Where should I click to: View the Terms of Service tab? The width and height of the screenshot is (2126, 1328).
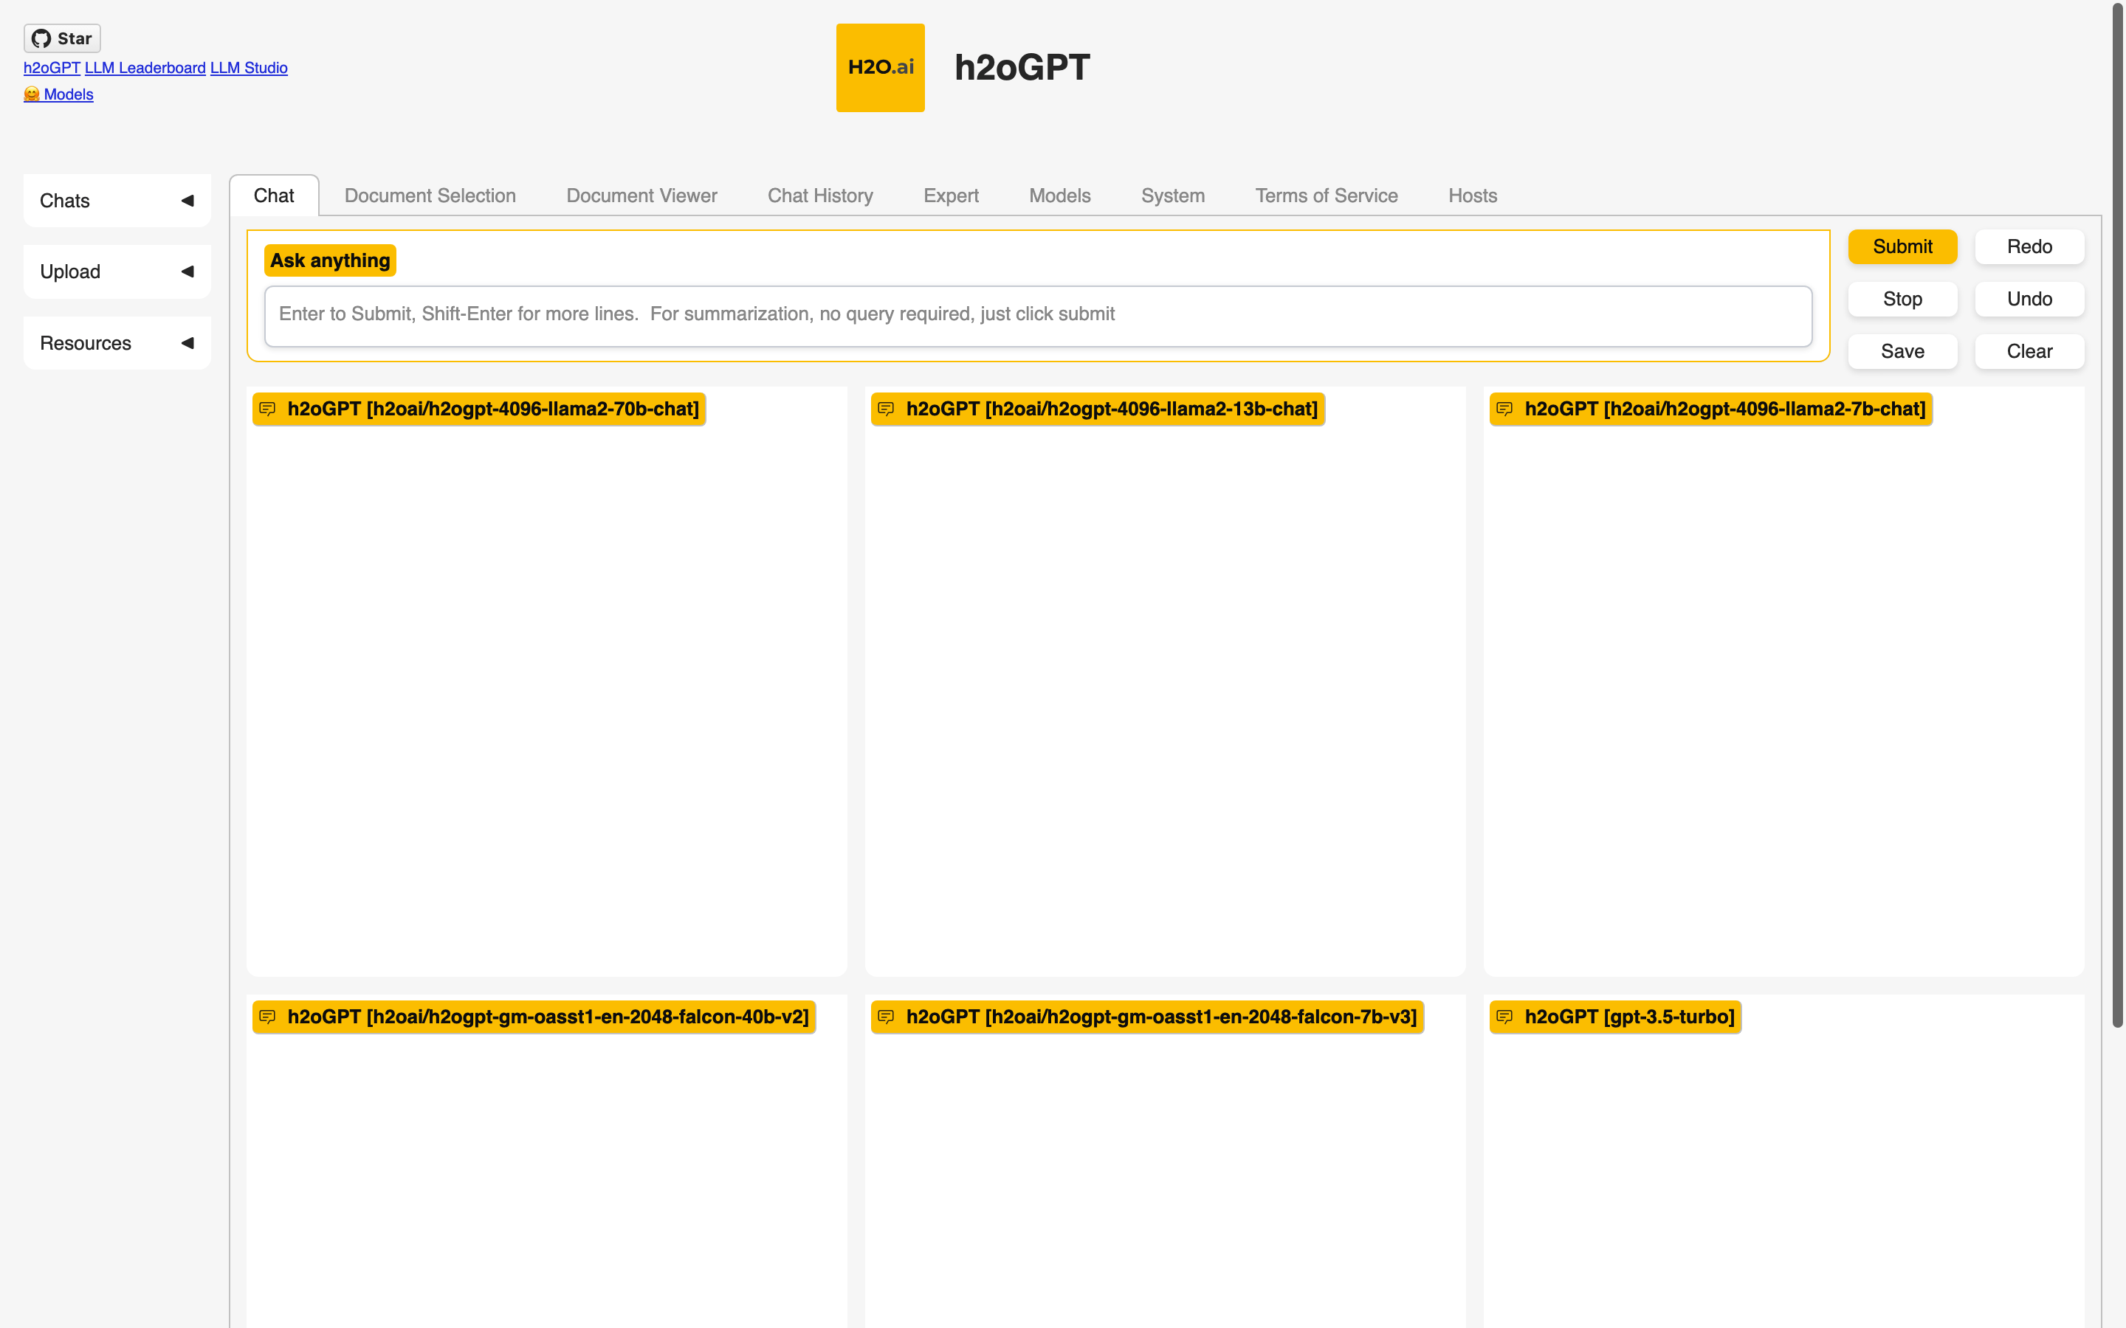point(1327,195)
